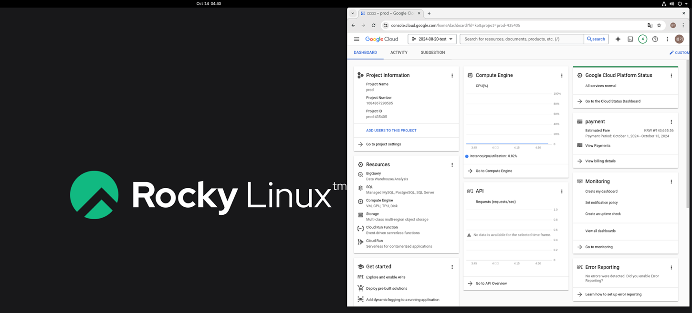Screen dimensions: 692x313
Task: Click Create my dashboard link
Action: click(601, 192)
